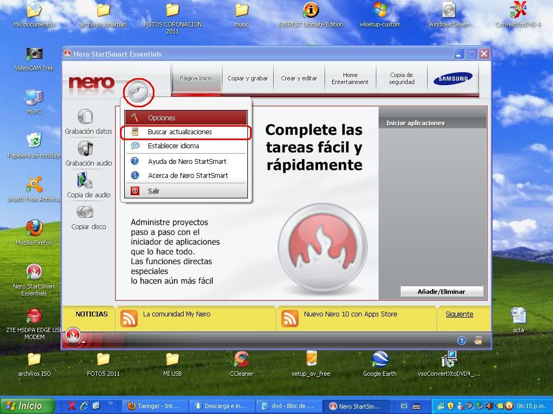
Task: Switch to Taringa! Firefox taskbar window
Action: [156, 406]
